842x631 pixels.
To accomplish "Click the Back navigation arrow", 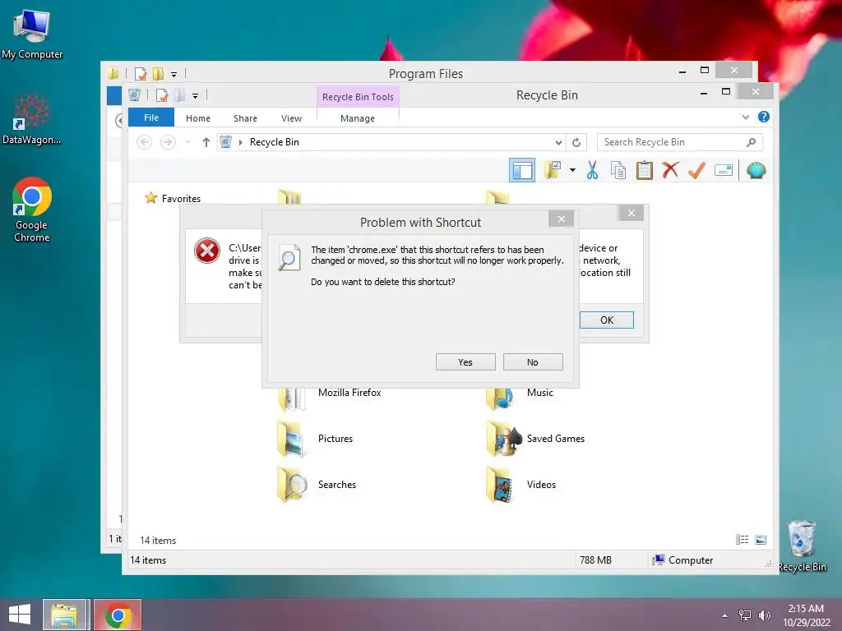I will tap(144, 141).
